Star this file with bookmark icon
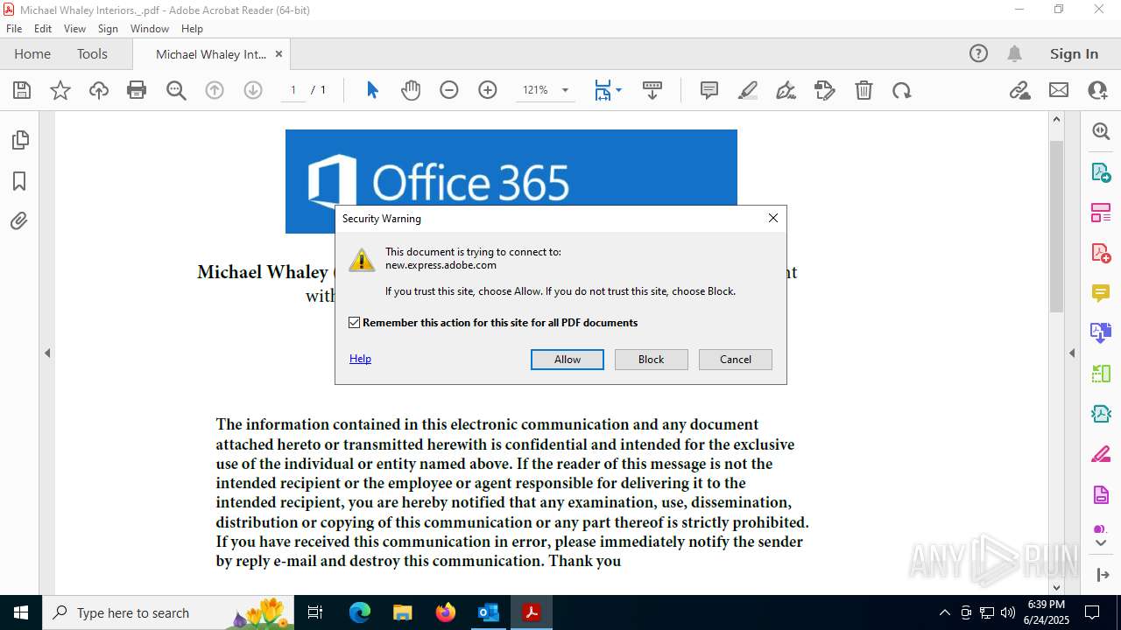The width and height of the screenshot is (1121, 630). pos(60,90)
